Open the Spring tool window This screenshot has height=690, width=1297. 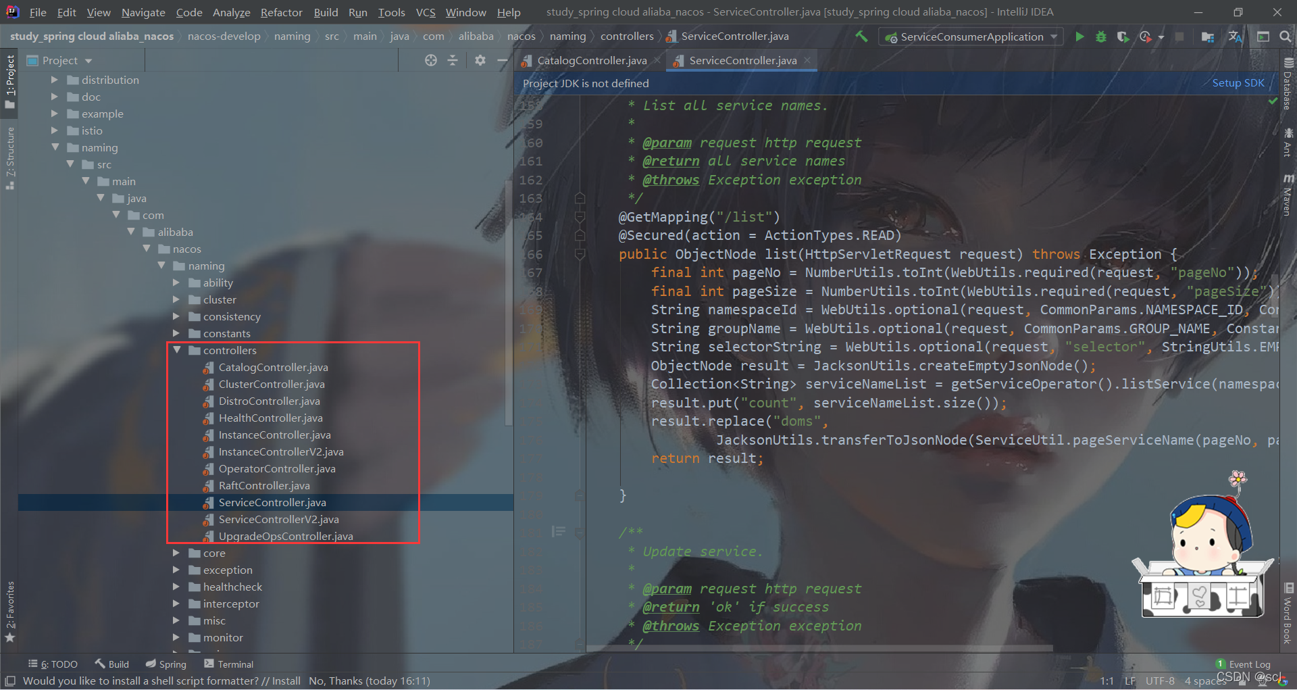(166, 664)
